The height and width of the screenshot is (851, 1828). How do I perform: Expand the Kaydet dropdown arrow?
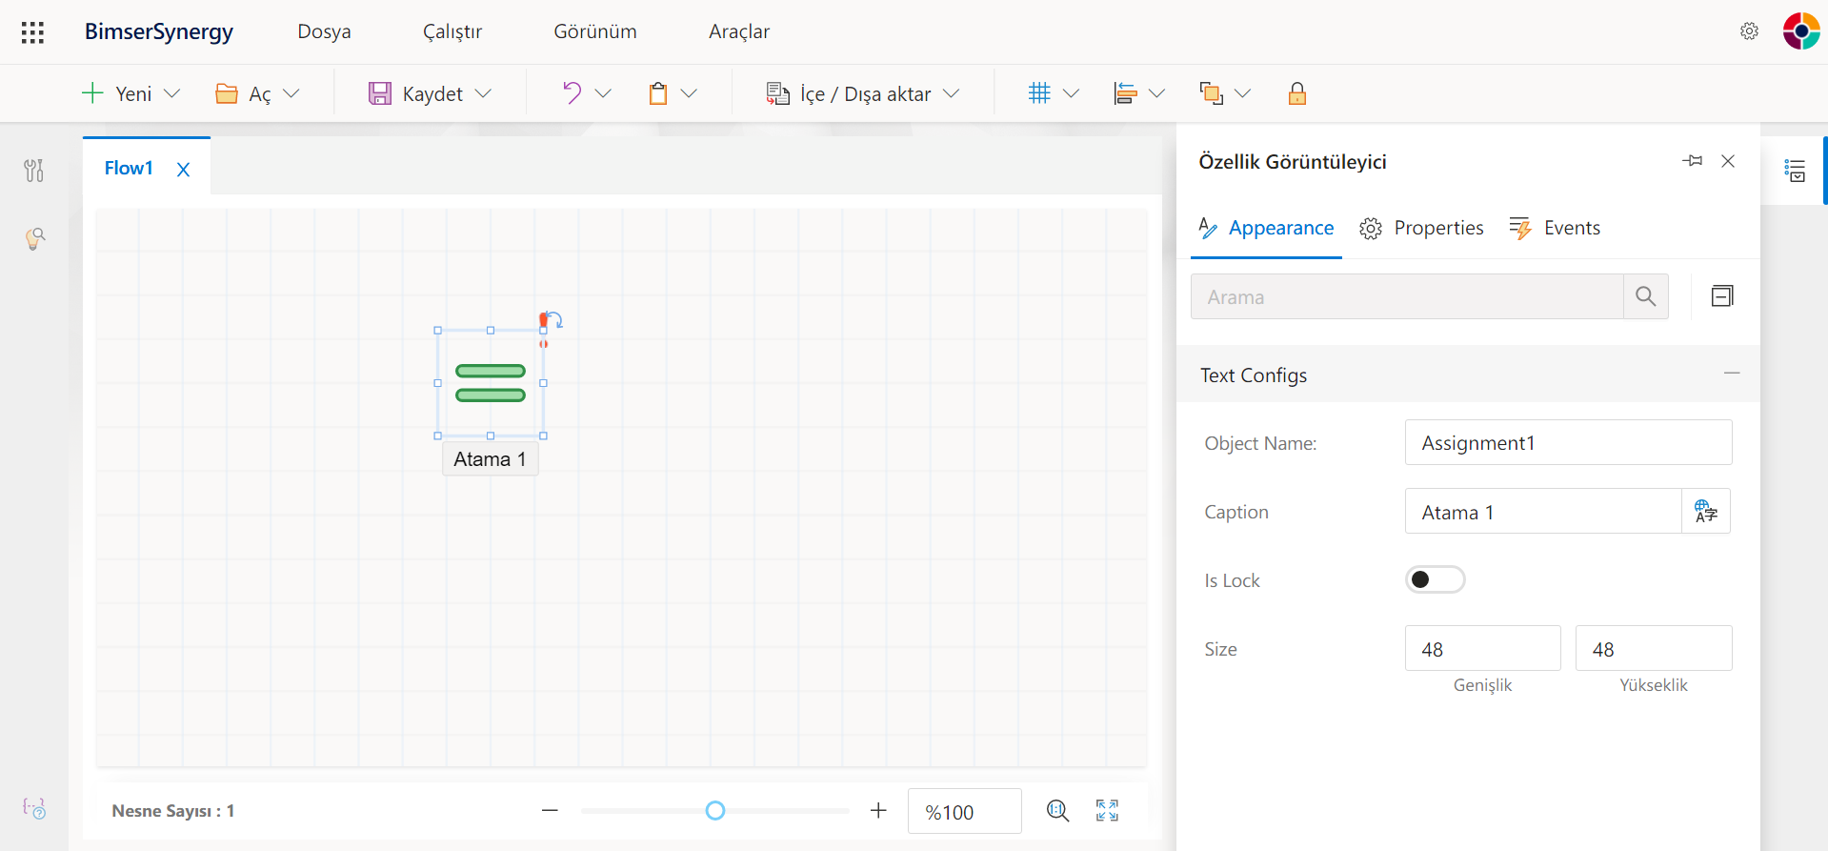point(483,93)
